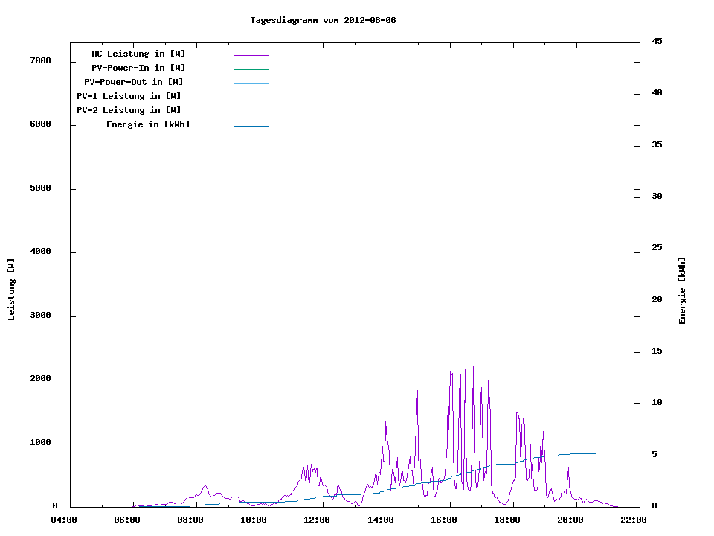The height and width of the screenshot is (536, 714).
Task: Select the 'AC Leistung in [W]' legend label
Action: tap(138, 54)
